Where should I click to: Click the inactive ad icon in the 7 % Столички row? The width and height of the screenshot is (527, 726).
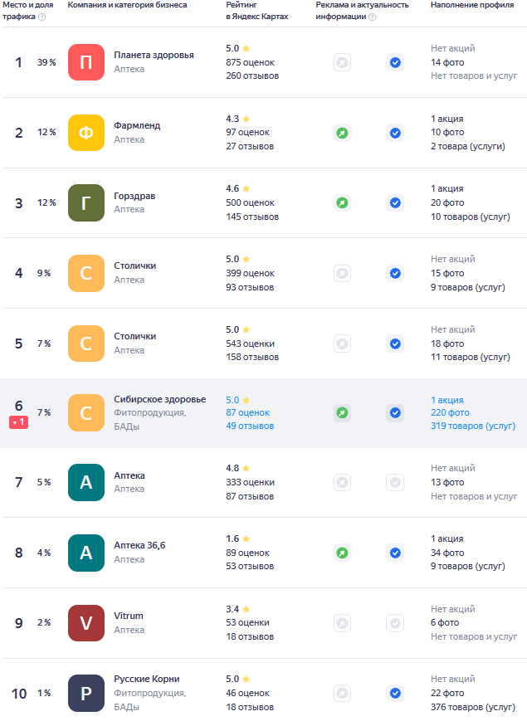342,344
